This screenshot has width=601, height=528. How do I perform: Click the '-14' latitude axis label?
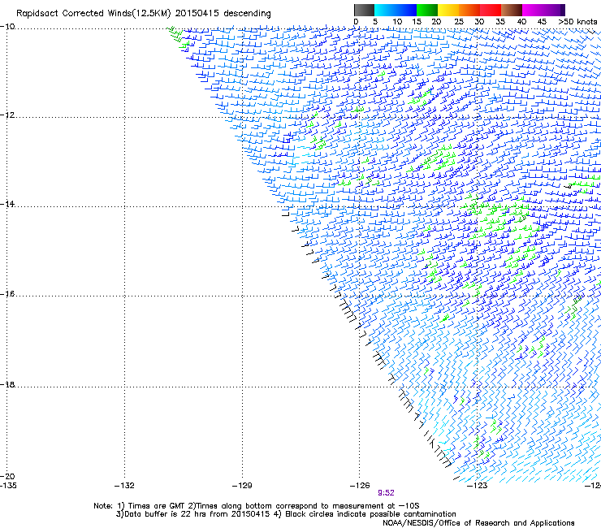point(7,204)
